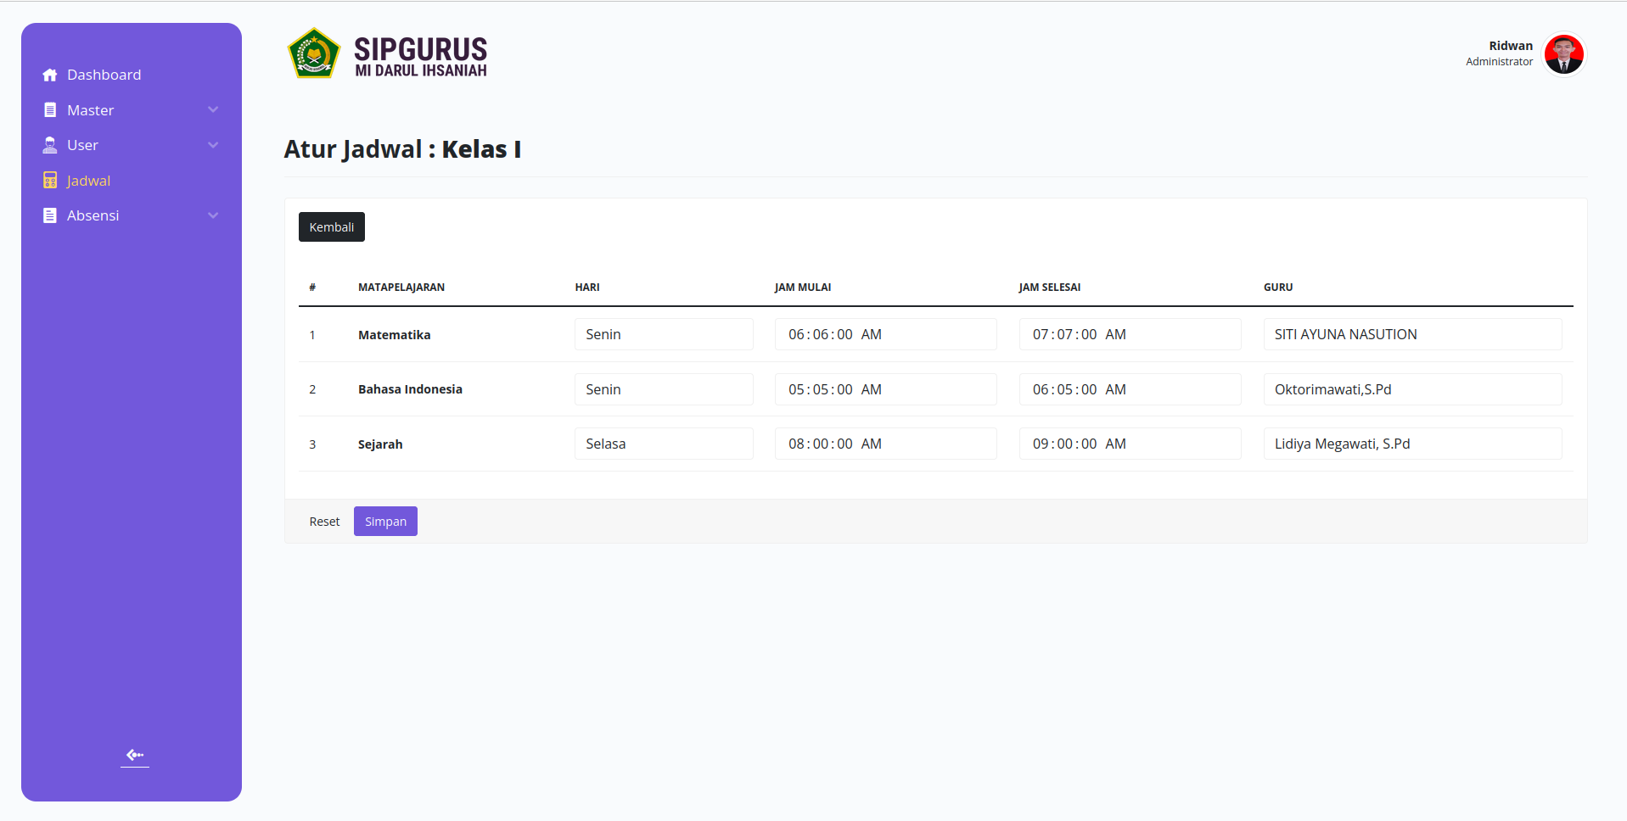Screen dimensions: 1627x821
Task: Click the Reset button
Action: (x=324, y=522)
